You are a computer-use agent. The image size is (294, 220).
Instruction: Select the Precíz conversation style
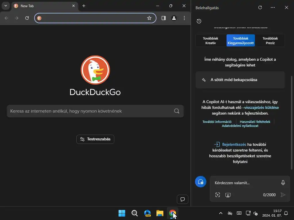click(x=270, y=40)
